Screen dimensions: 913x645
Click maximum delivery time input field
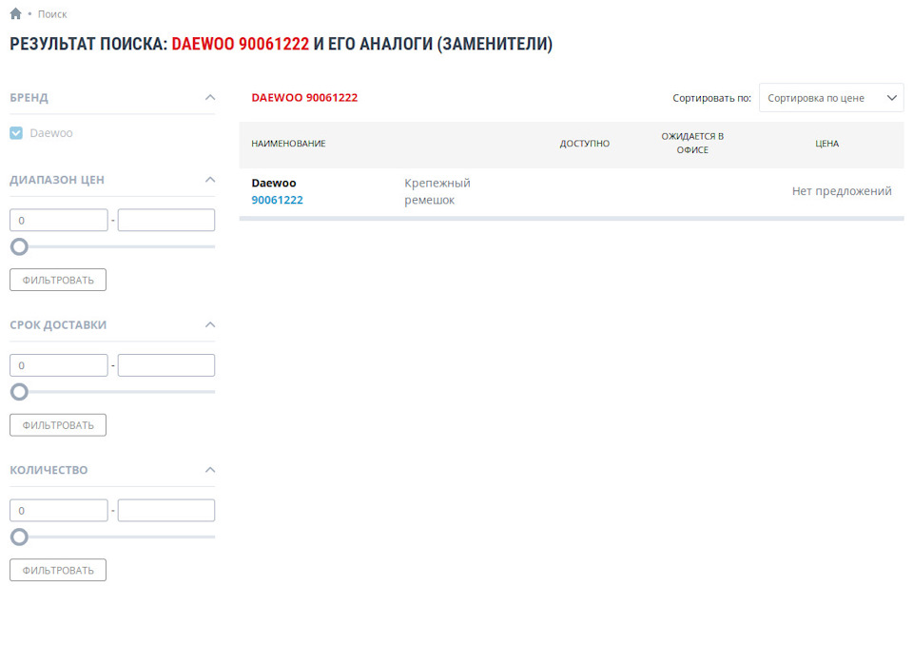coord(166,365)
